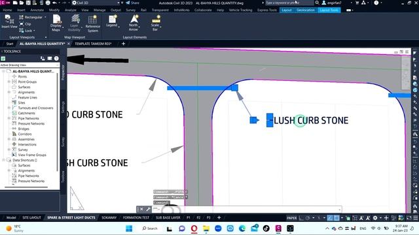
Task: Select Corridors in Prospector tree
Action: 25,134
